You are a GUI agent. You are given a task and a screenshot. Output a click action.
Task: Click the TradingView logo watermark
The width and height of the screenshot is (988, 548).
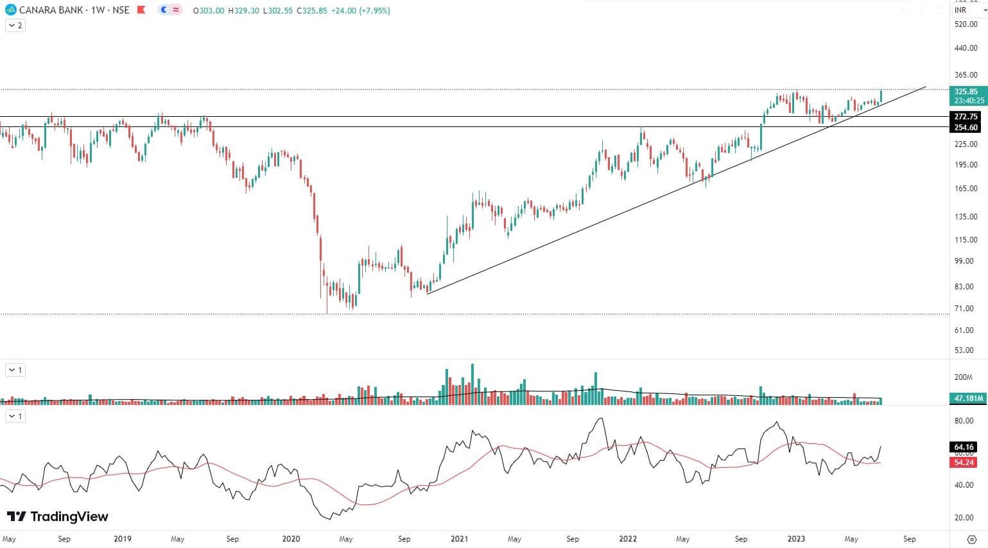(58, 517)
